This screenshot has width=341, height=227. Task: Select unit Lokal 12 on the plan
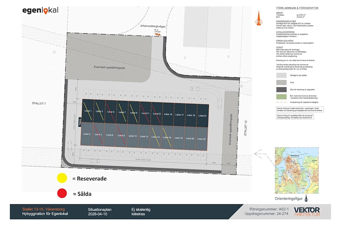click(144, 137)
